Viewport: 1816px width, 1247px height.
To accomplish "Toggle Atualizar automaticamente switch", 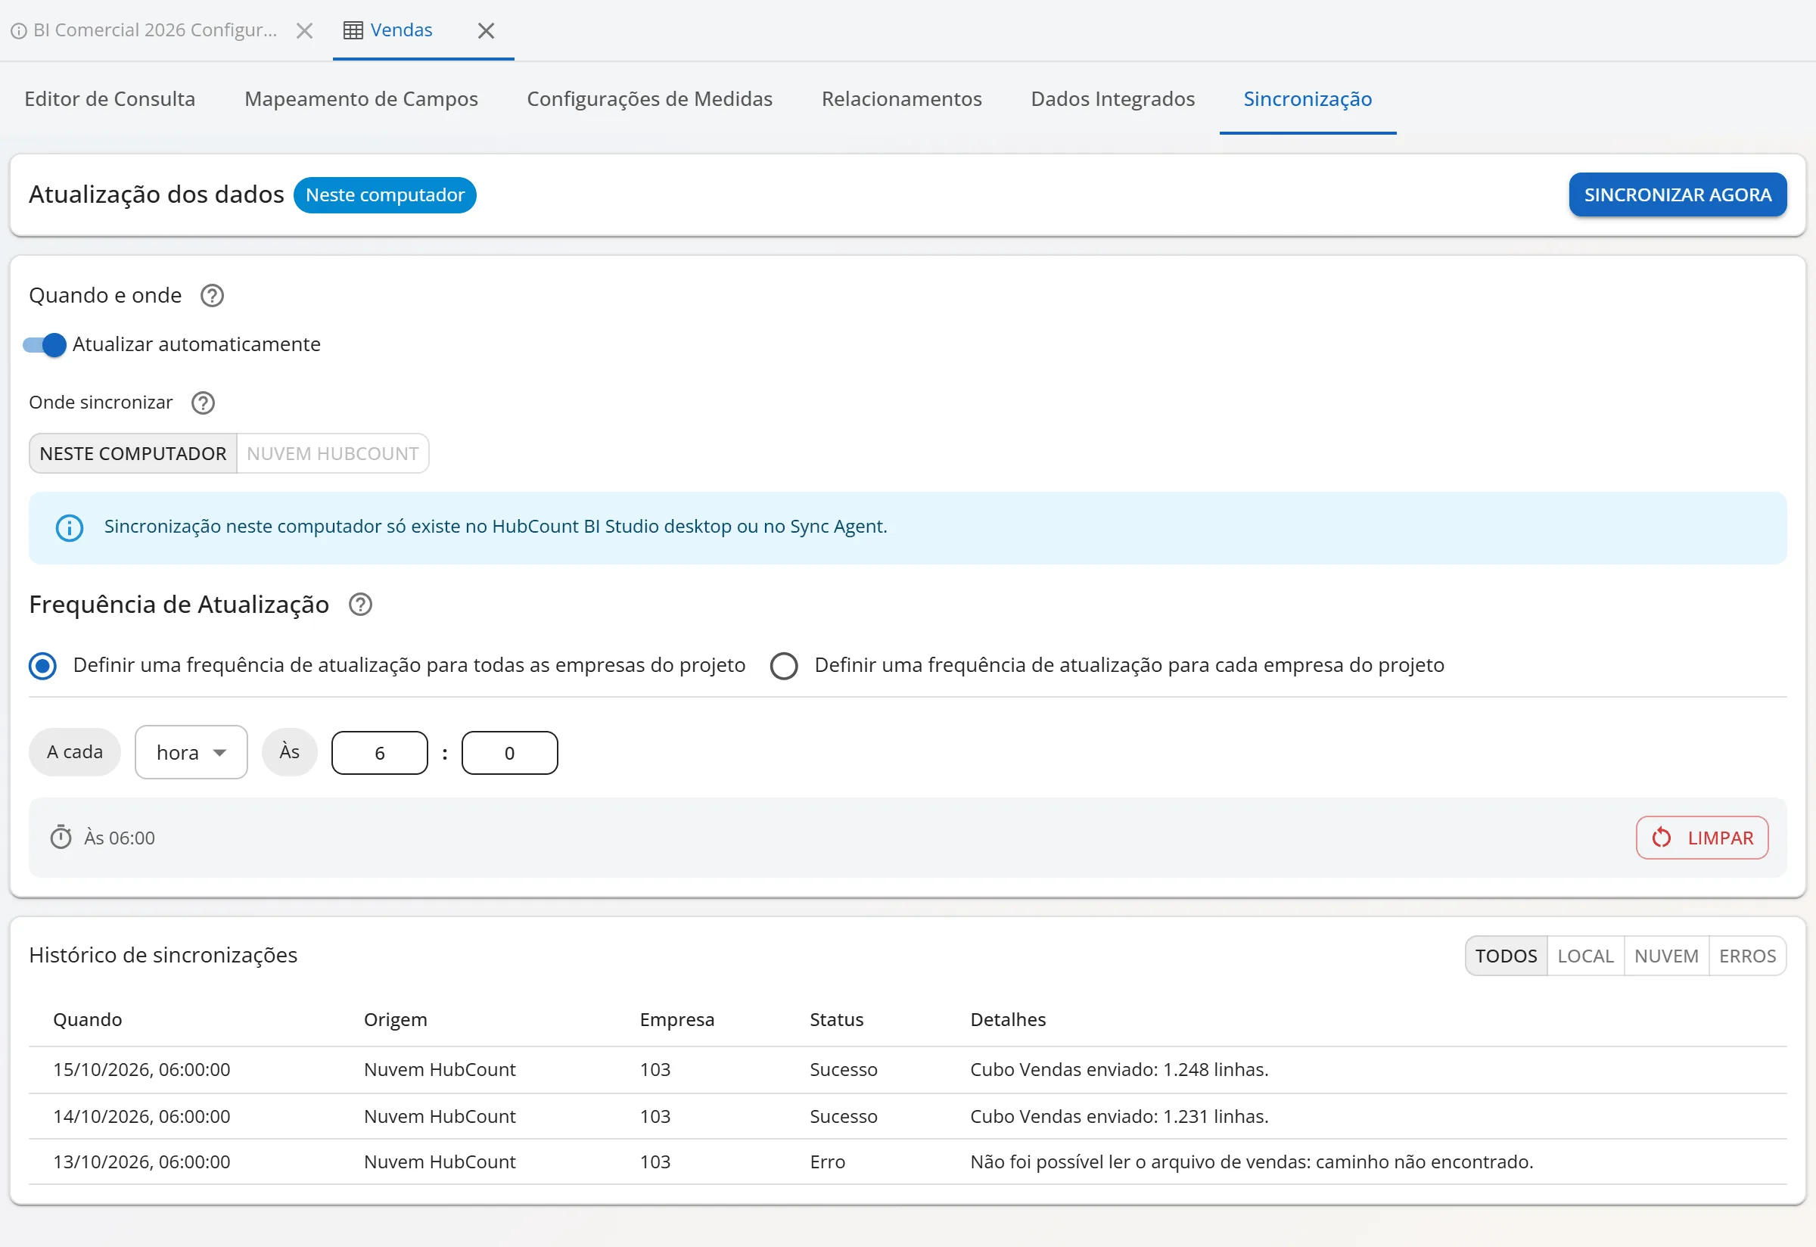I will [45, 344].
